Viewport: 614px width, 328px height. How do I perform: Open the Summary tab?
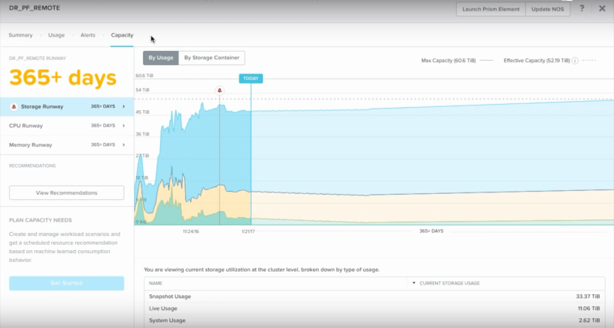pyautogui.click(x=20, y=35)
